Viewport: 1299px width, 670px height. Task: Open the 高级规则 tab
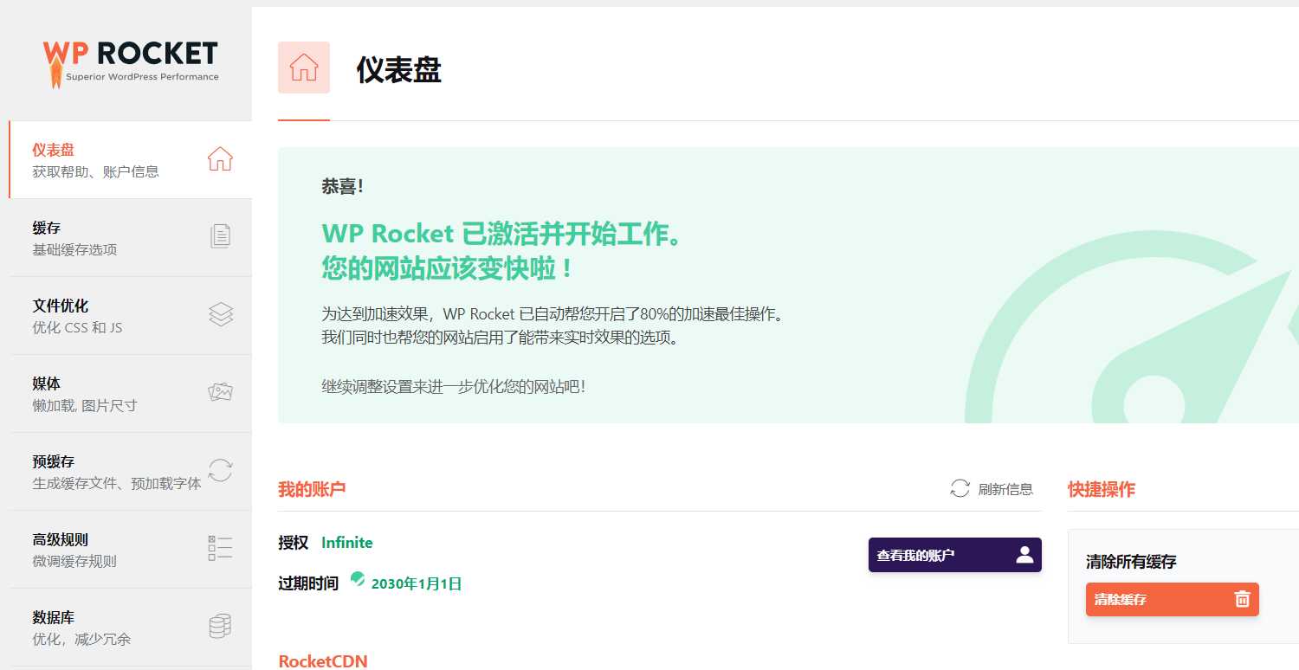[x=131, y=550]
